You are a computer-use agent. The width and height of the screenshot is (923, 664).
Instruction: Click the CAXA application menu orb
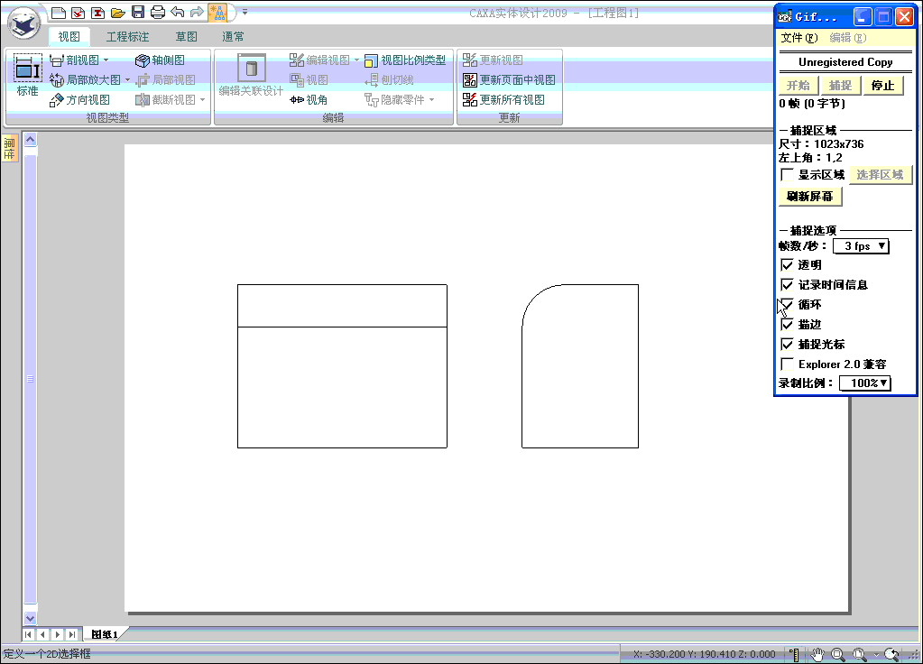click(x=24, y=23)
